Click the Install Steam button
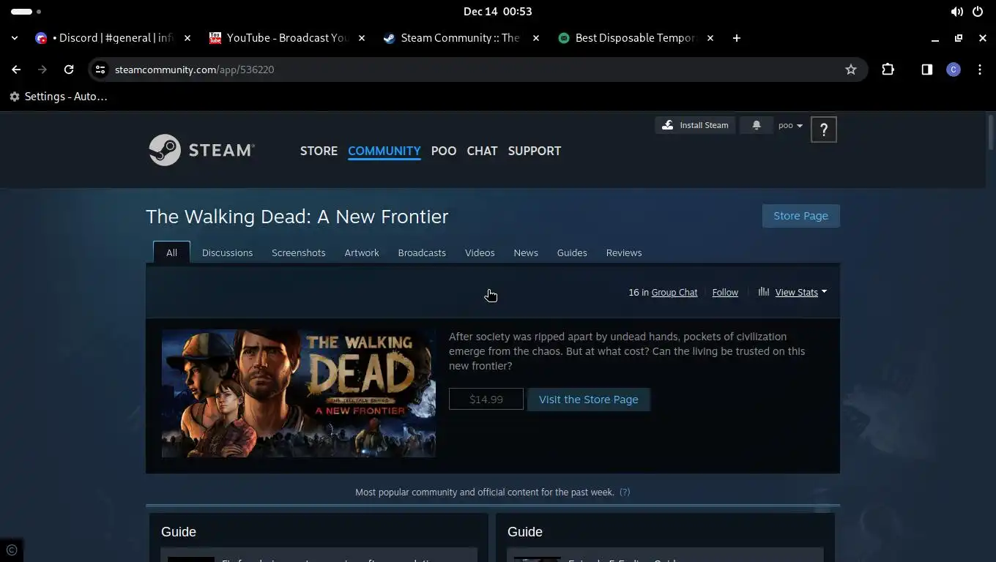996x562 pixels. 695,125
